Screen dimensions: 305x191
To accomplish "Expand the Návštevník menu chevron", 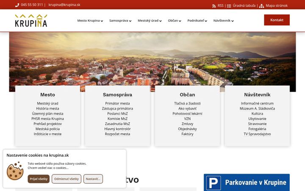I will pos(233,21).
